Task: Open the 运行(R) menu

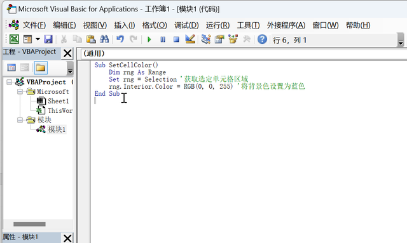Action: [217, 25]
